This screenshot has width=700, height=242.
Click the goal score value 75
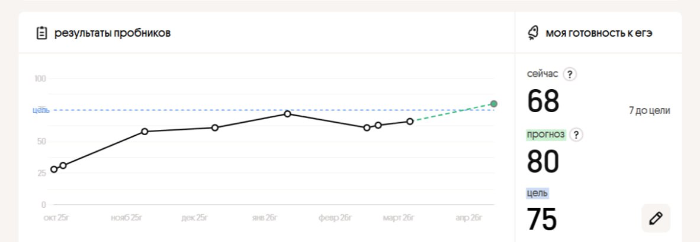(542, 220)
